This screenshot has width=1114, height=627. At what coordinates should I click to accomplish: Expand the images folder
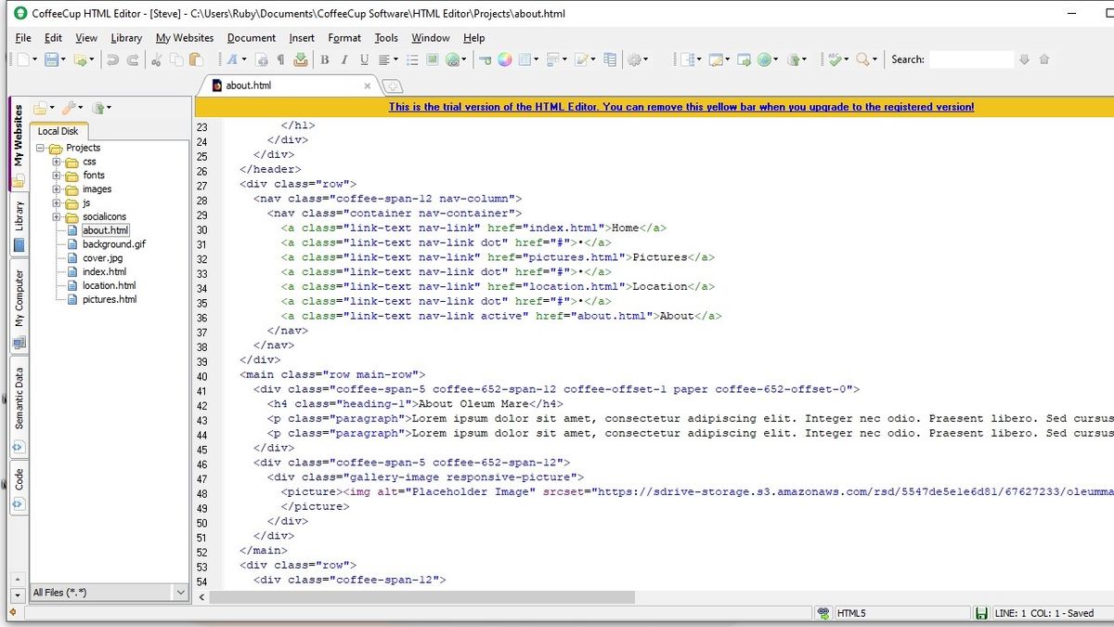58,189
